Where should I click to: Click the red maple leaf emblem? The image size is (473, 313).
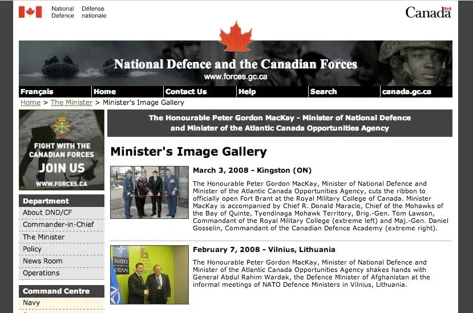236,38
